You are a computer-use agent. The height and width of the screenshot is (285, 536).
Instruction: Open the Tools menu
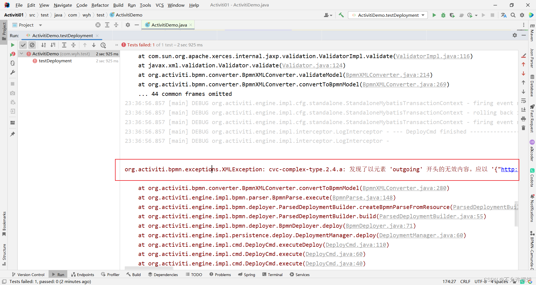click(145, 5)
